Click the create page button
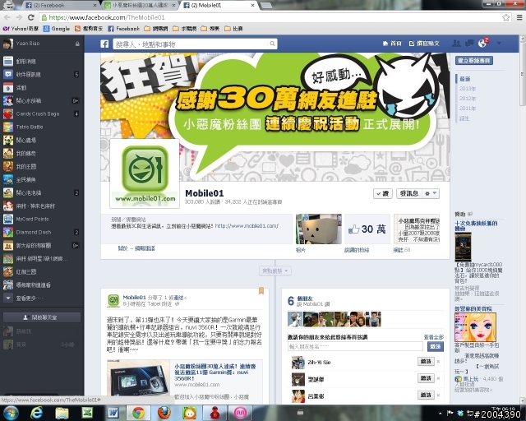 474,60
